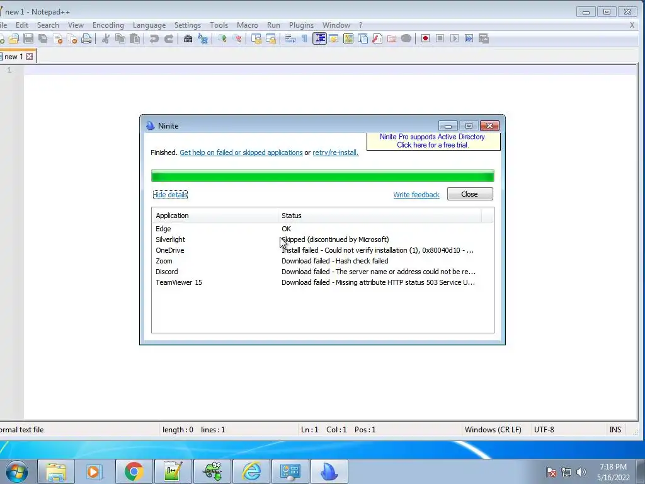Open Find with the binoculars icon
The height and width of the screenshot is (484, 645).
click(188, 38)
